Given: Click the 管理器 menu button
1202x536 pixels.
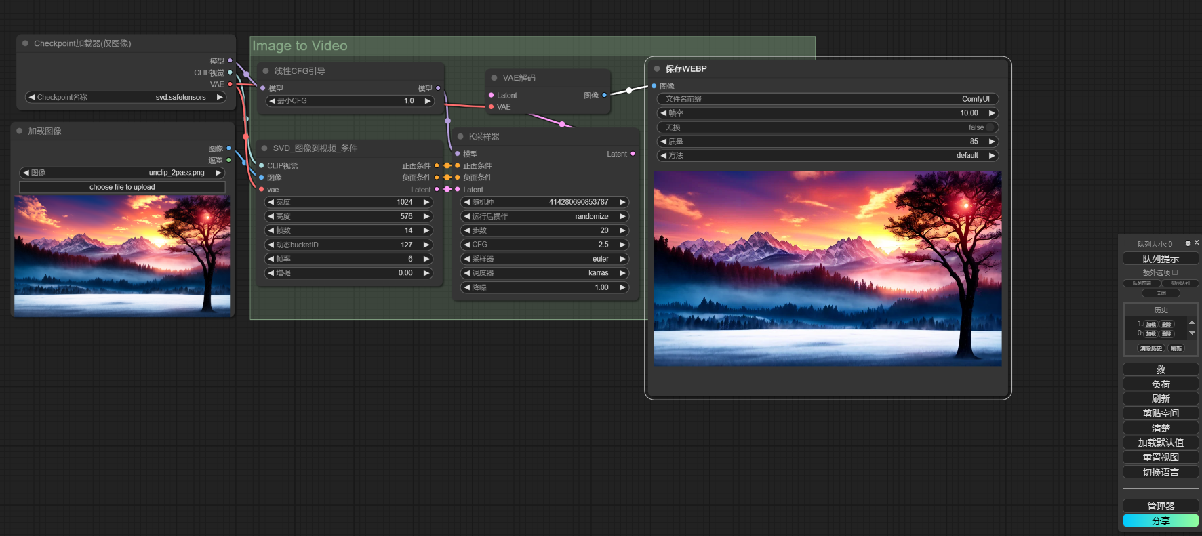Looking at the screenshot, I should point(1161,506).
